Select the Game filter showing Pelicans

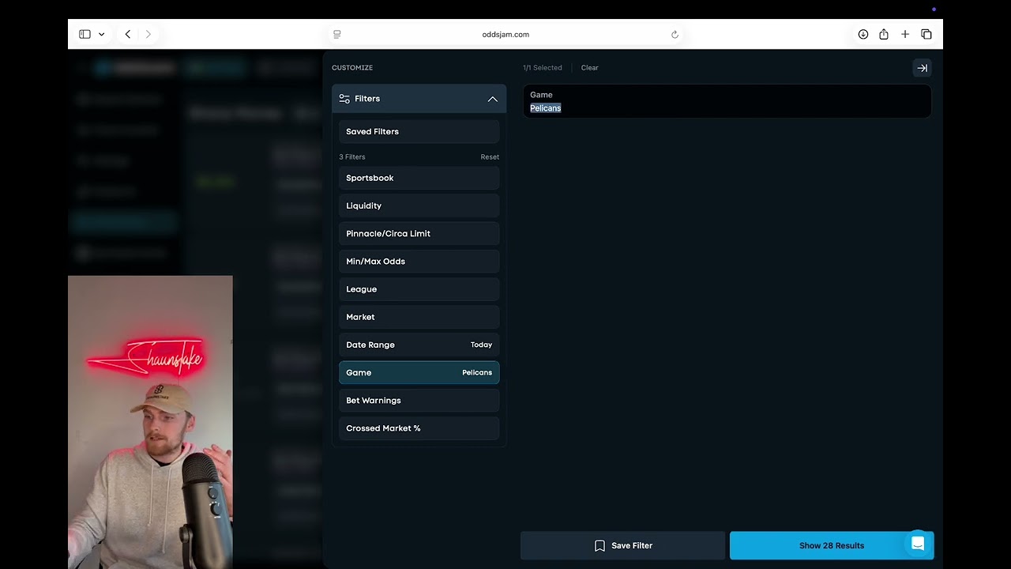(x=419, y=372)
